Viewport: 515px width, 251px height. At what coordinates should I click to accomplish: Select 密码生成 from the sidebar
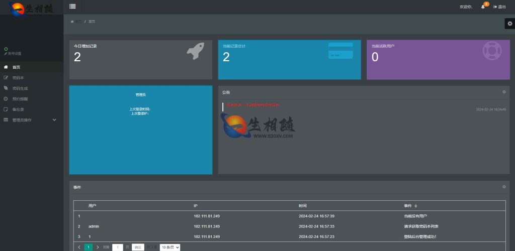20,88
